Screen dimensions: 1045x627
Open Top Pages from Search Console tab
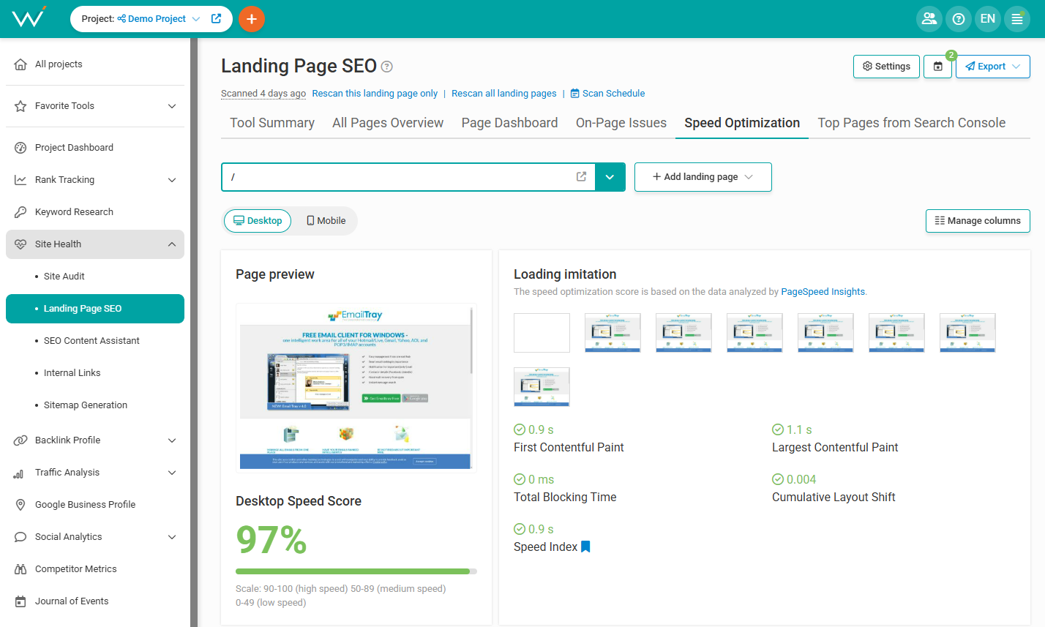click(x=912, y=123)
